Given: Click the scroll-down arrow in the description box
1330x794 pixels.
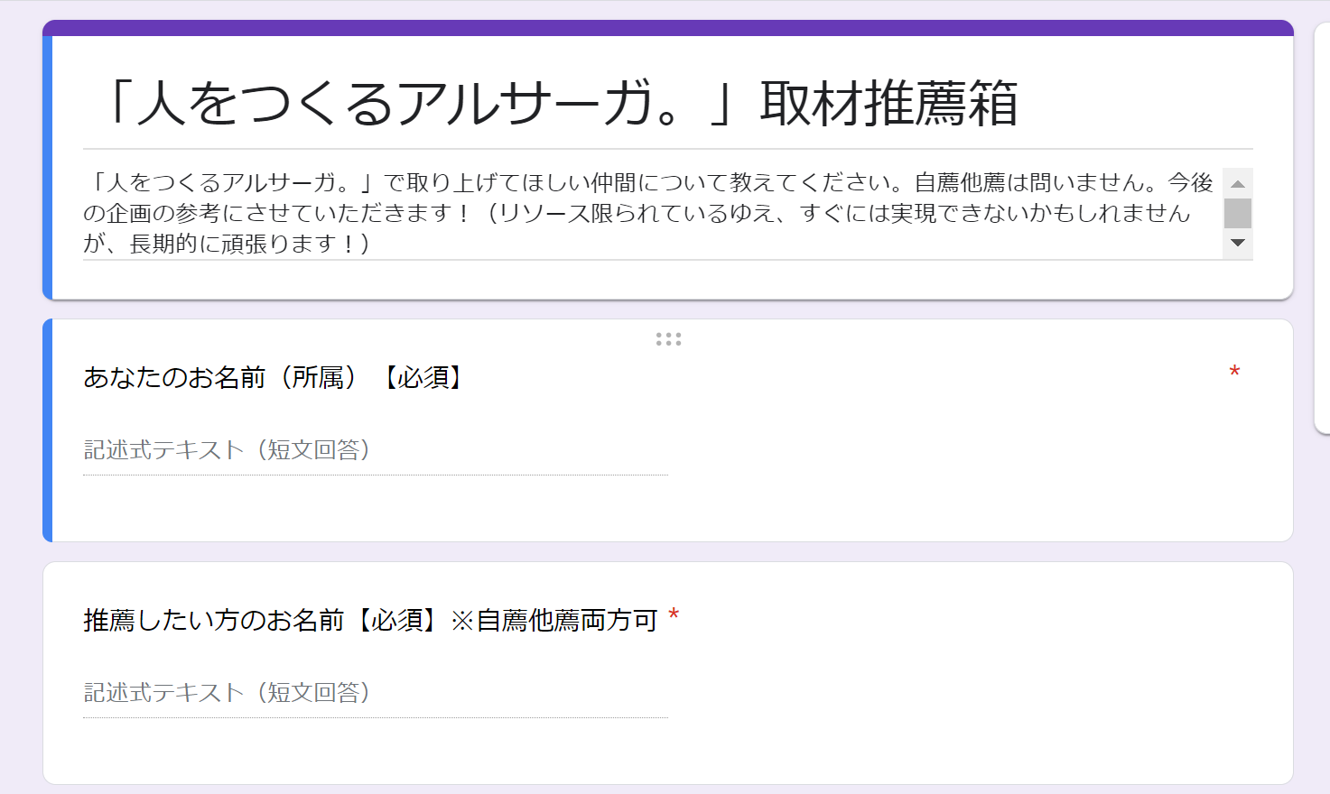Looking at the screenshot, I should 1239,242.
